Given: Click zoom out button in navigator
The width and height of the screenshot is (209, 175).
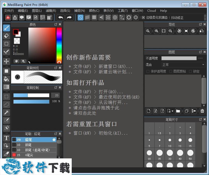Looking at the screenshot, I should (x=171, y=31).
